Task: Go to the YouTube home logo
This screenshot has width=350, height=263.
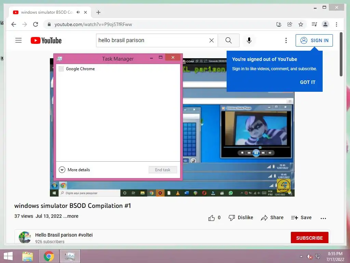Action: [46, 40]
